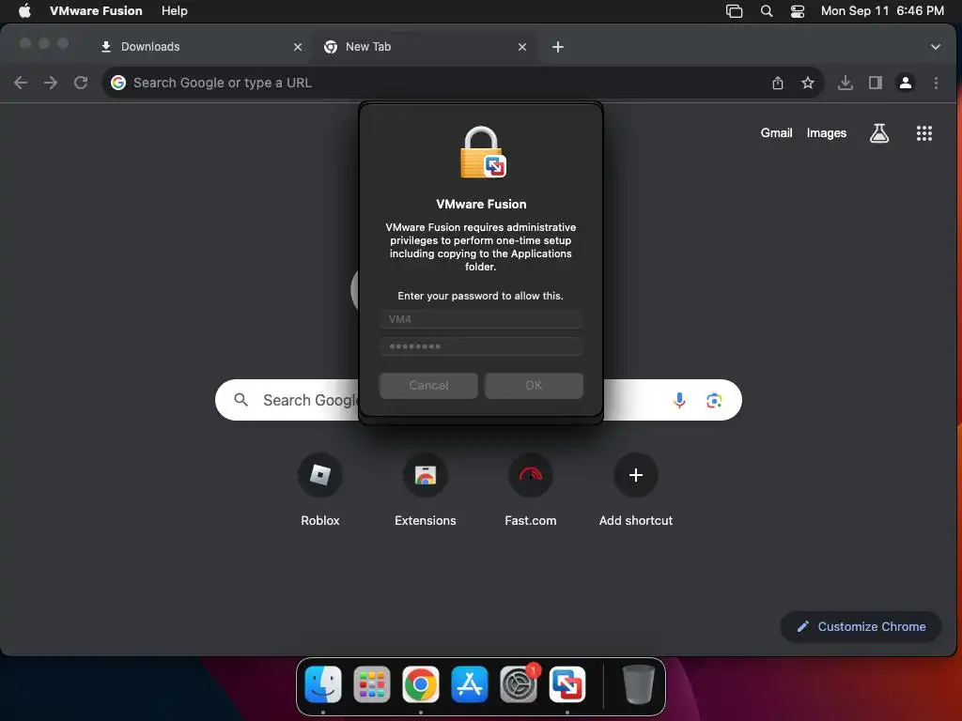Open a new browser tab
The height and width of the screenshot is (721, 962).
(x=558, y=47)
